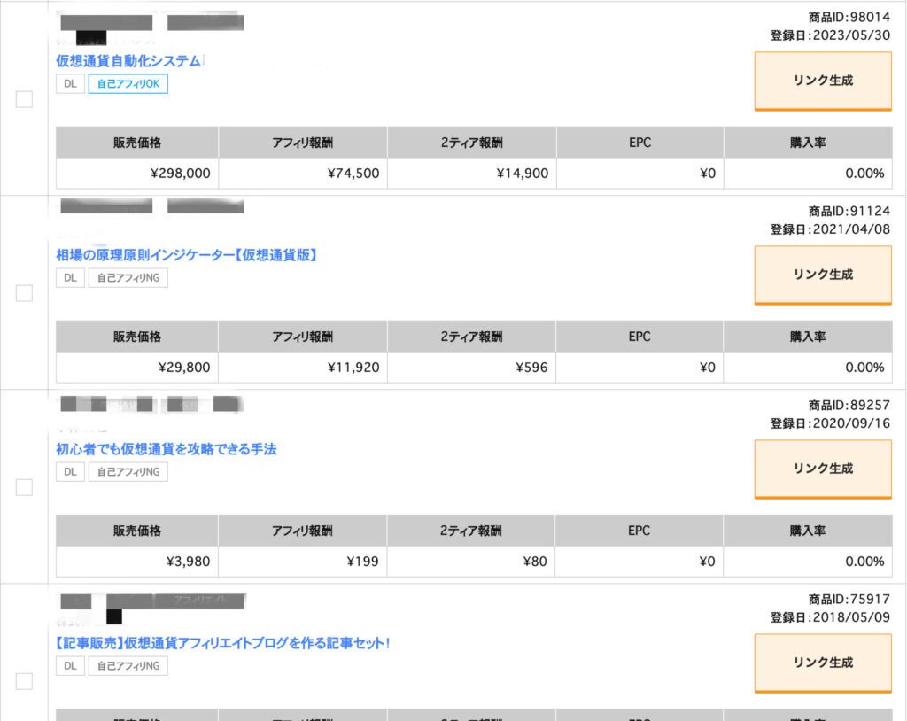
Task: Click the DL badge on 仮想通貨自動化システム
Action: [x=69, y=83]
